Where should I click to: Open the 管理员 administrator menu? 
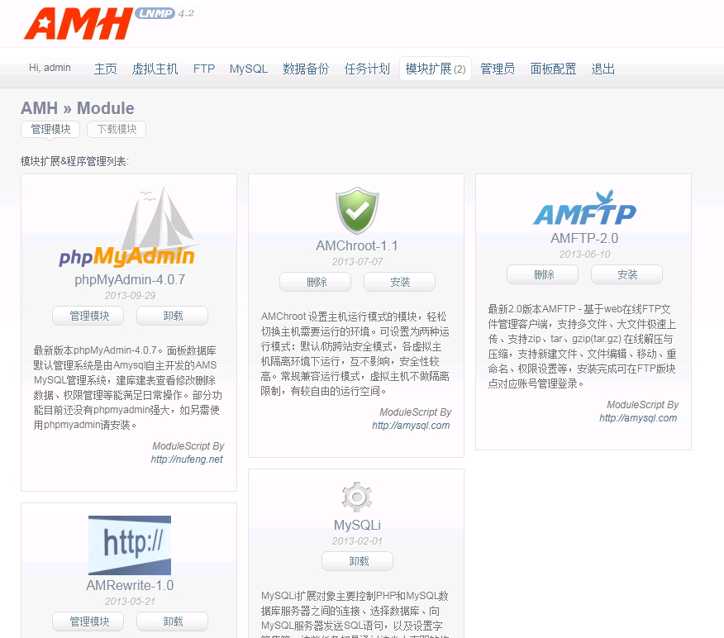click(498, 69)
